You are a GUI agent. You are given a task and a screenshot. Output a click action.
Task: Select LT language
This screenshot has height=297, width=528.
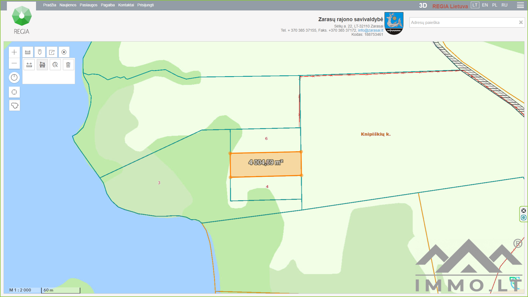click(x=475, y=5)
